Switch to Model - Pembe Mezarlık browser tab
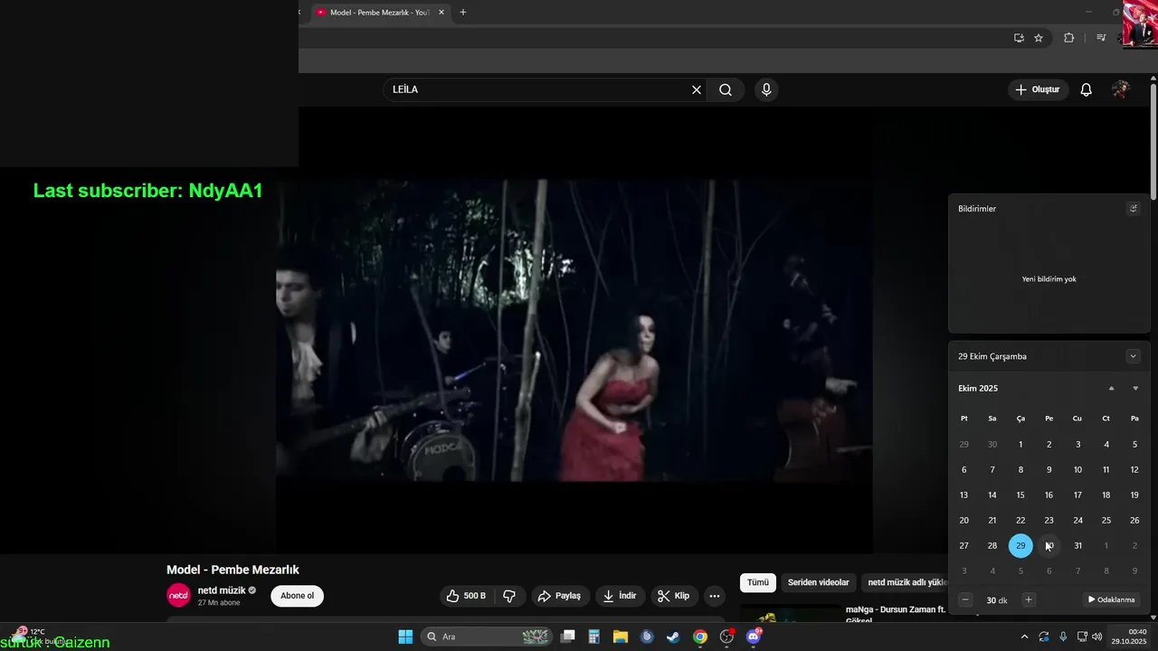Image resolution: width=1158 pixels, height=651 pixels. [x=378, y=12]
